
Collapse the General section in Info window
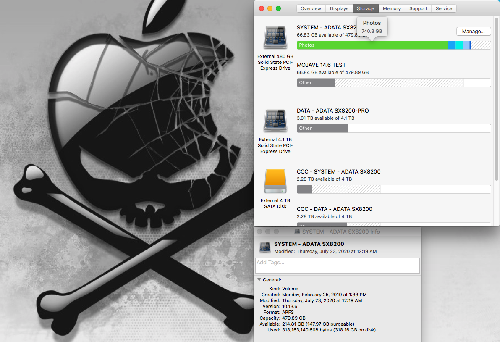click(x=259, y=280)
